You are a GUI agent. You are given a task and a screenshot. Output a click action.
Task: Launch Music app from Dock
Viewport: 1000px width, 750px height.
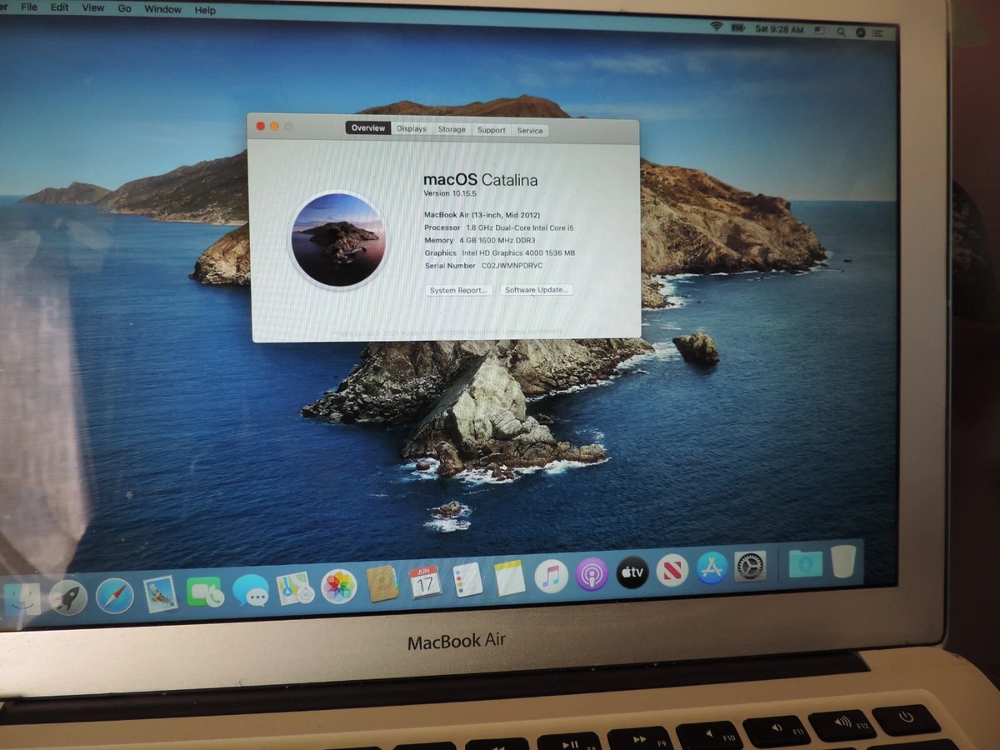tap(551, 576)
